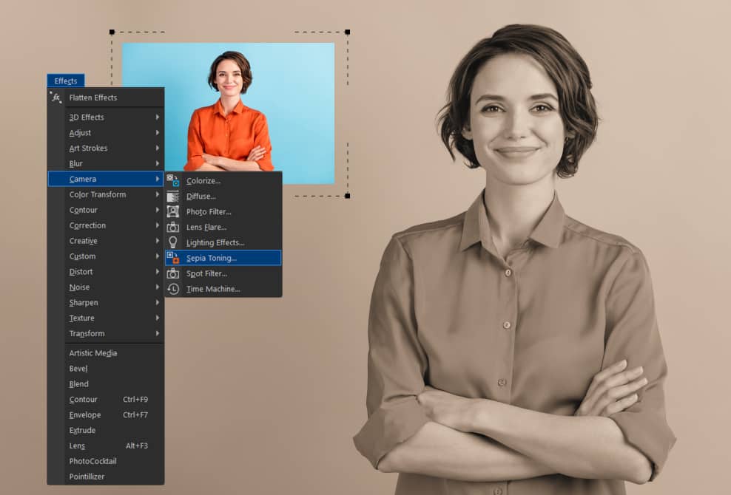Click the Sepia Toning icon

(x=173, y=258)
